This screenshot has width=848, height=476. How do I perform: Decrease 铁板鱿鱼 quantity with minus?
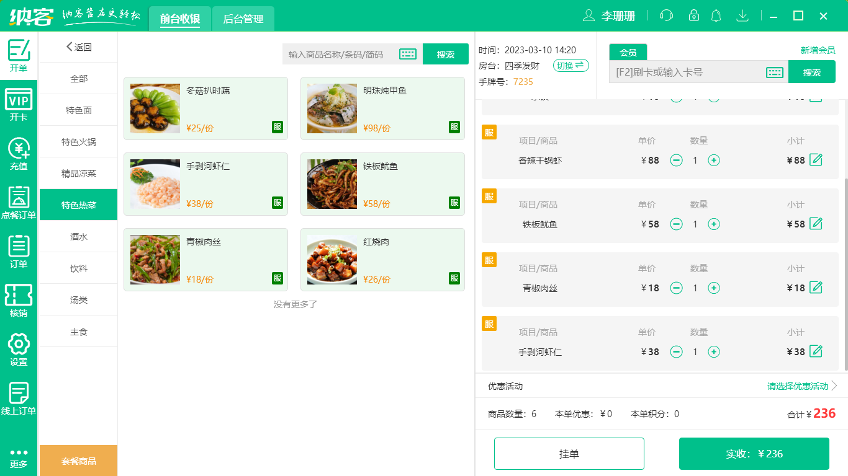pyautogui.click(x=677, y=224)
